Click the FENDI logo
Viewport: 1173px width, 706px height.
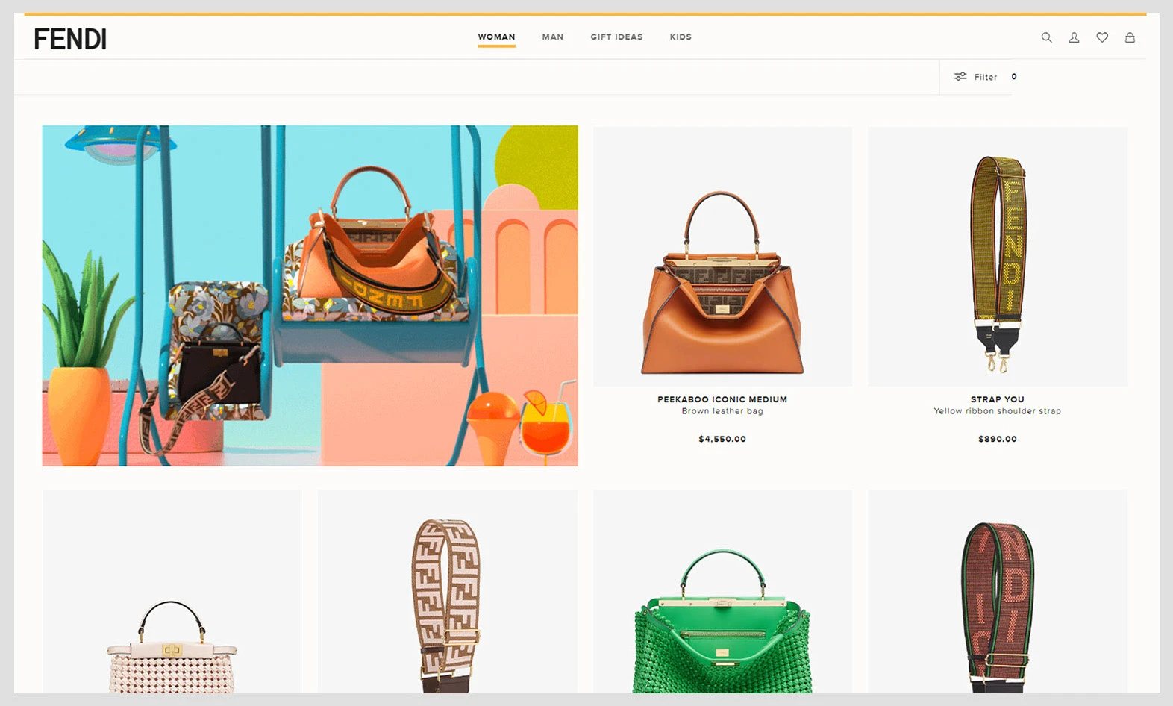[70, 39]
